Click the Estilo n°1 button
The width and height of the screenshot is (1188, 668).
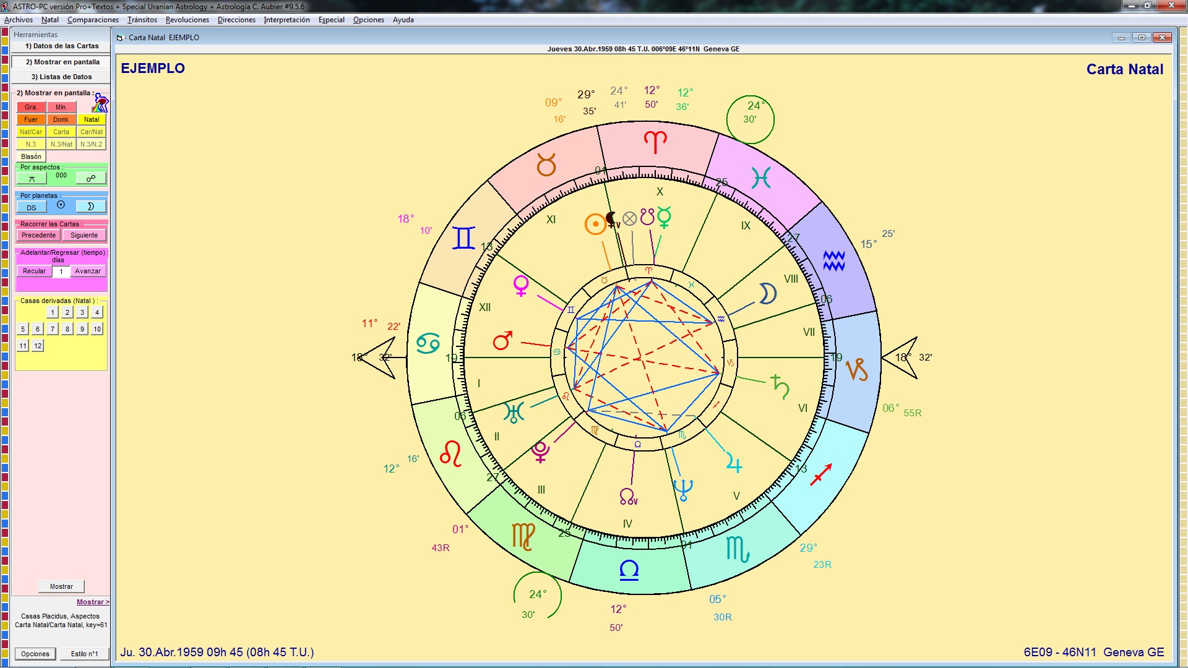(x=84, y=654)
